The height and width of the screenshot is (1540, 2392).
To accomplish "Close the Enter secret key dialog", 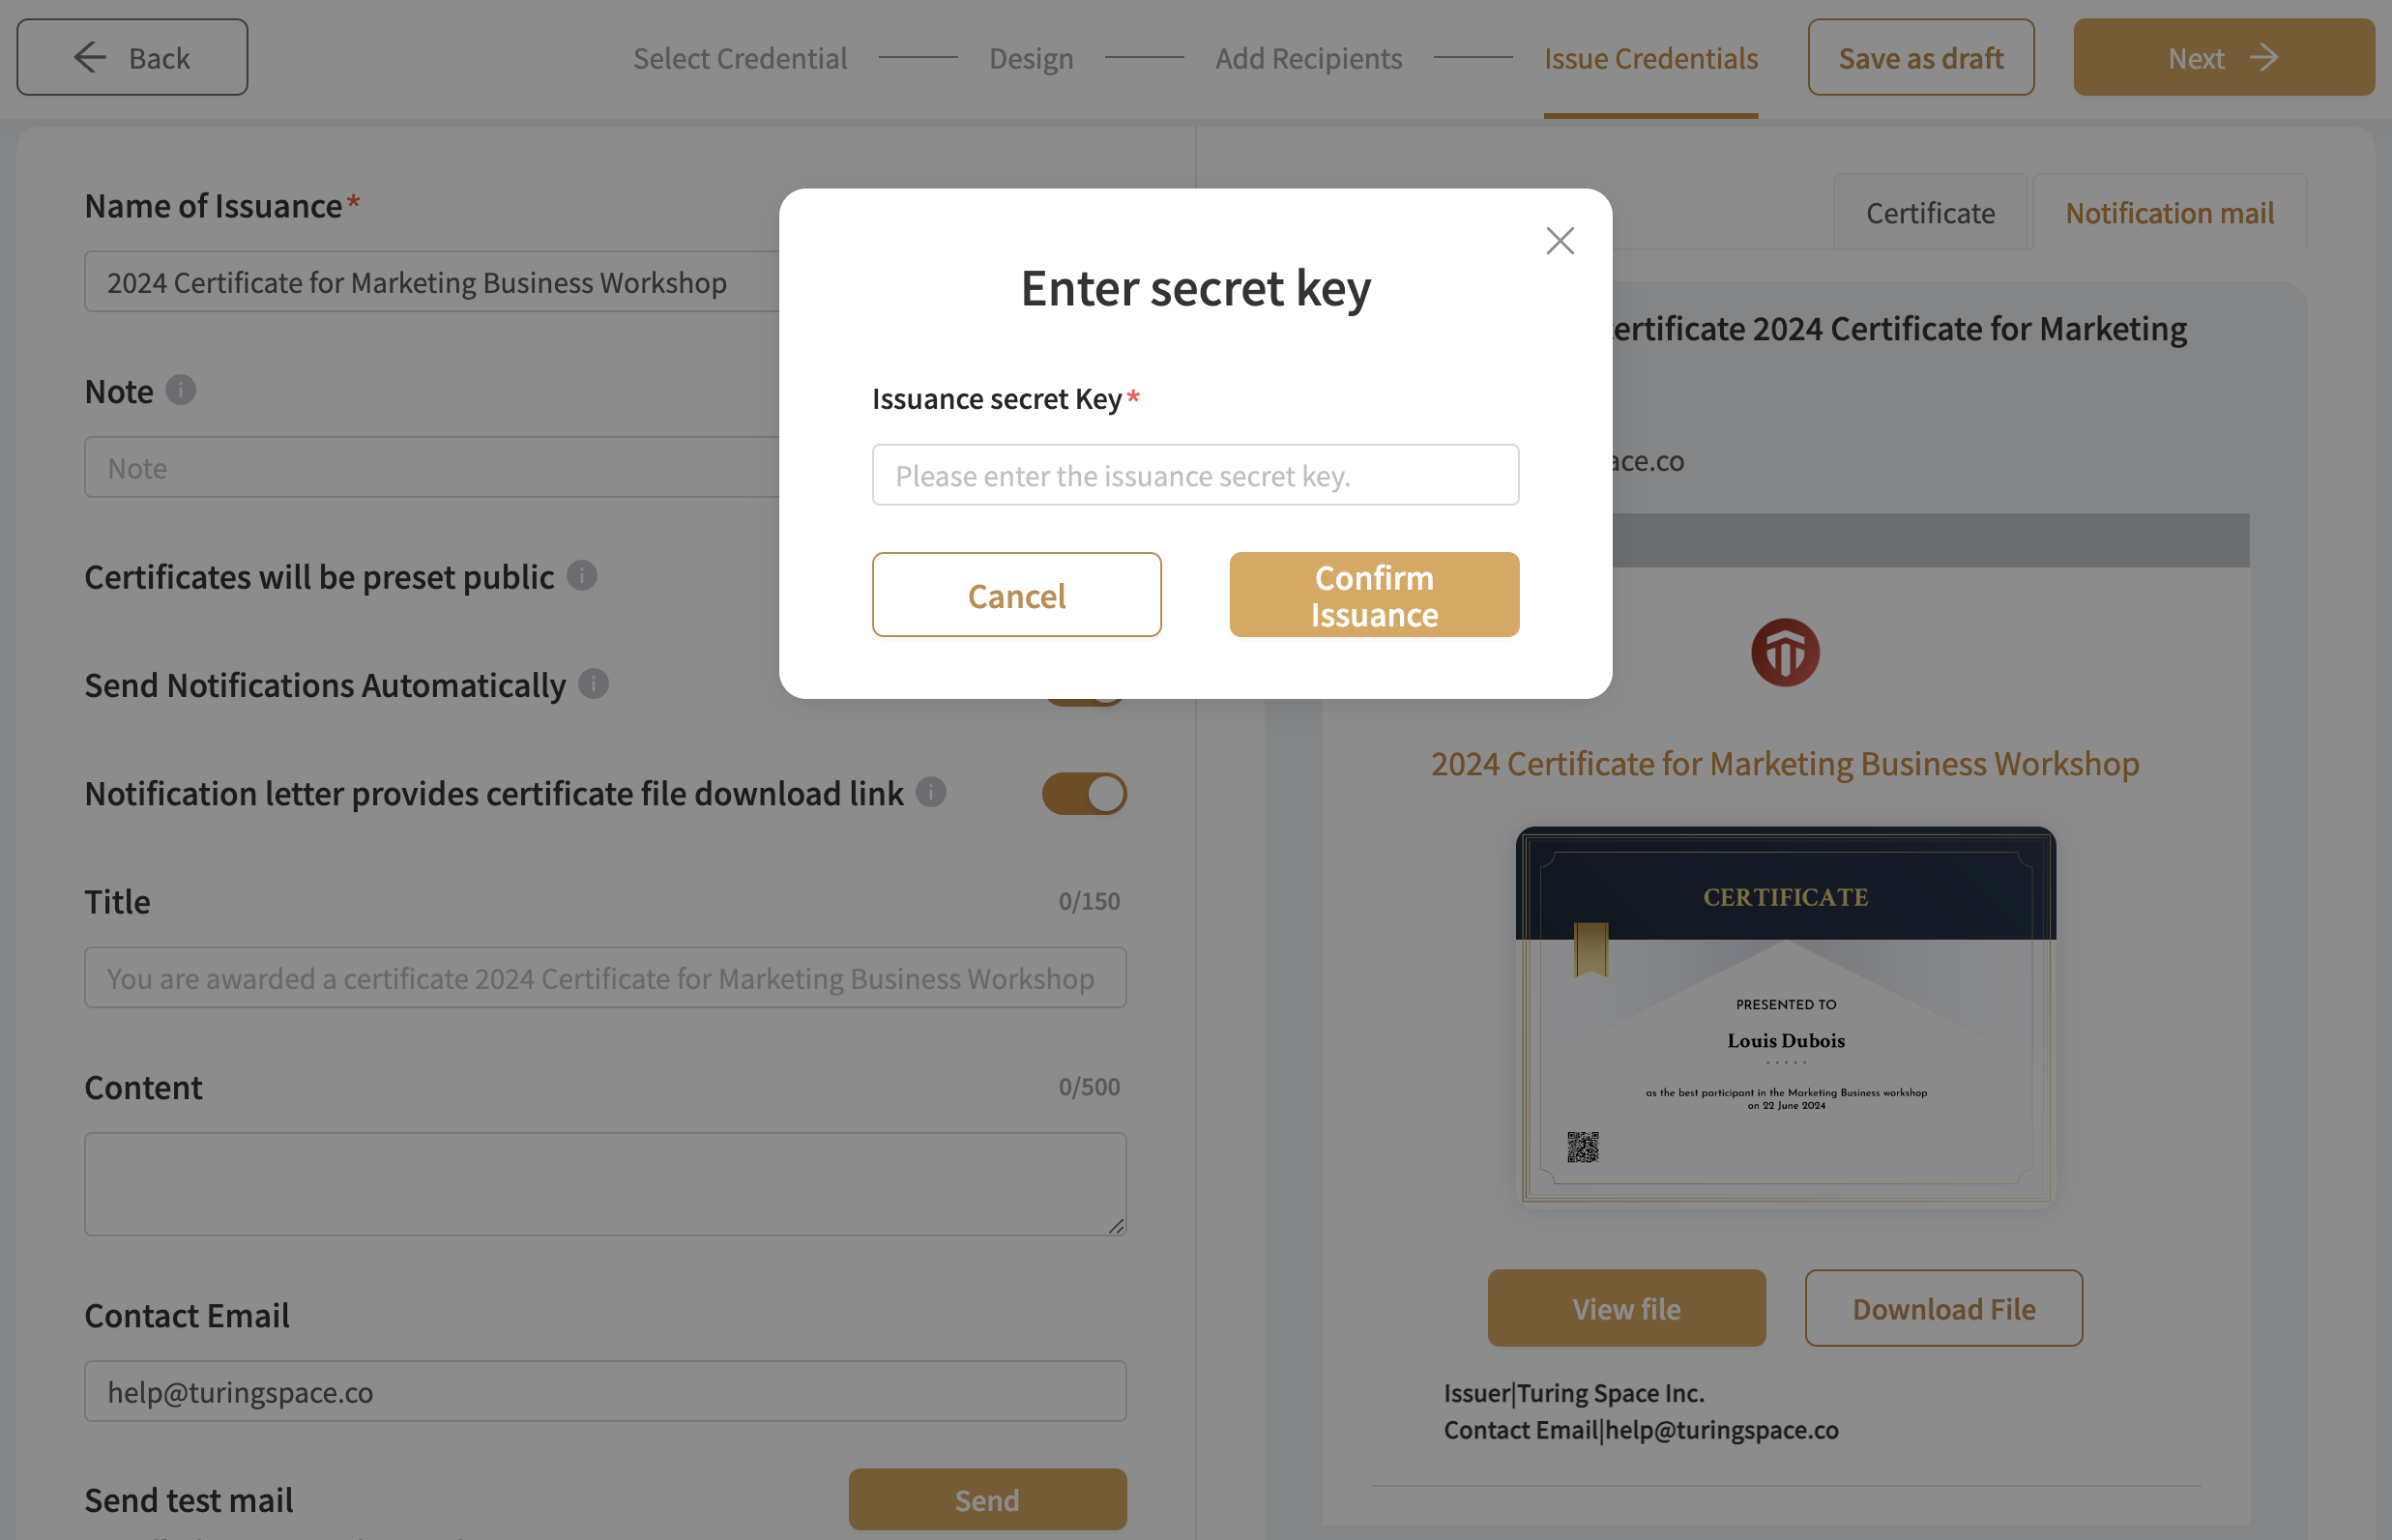I will coord(1560,240).
